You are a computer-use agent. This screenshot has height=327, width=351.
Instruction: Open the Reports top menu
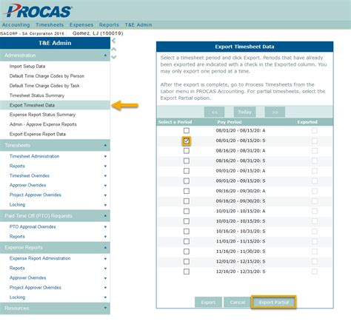(x=109, y=25)
